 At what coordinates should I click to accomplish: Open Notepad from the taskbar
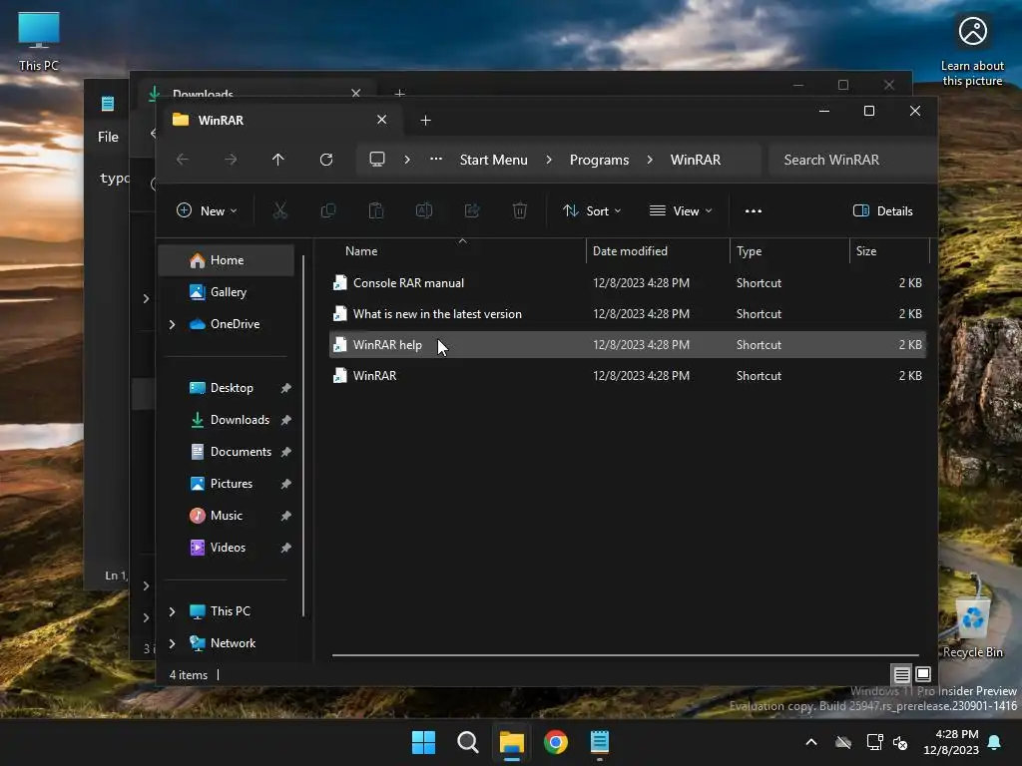coord(600,742)
